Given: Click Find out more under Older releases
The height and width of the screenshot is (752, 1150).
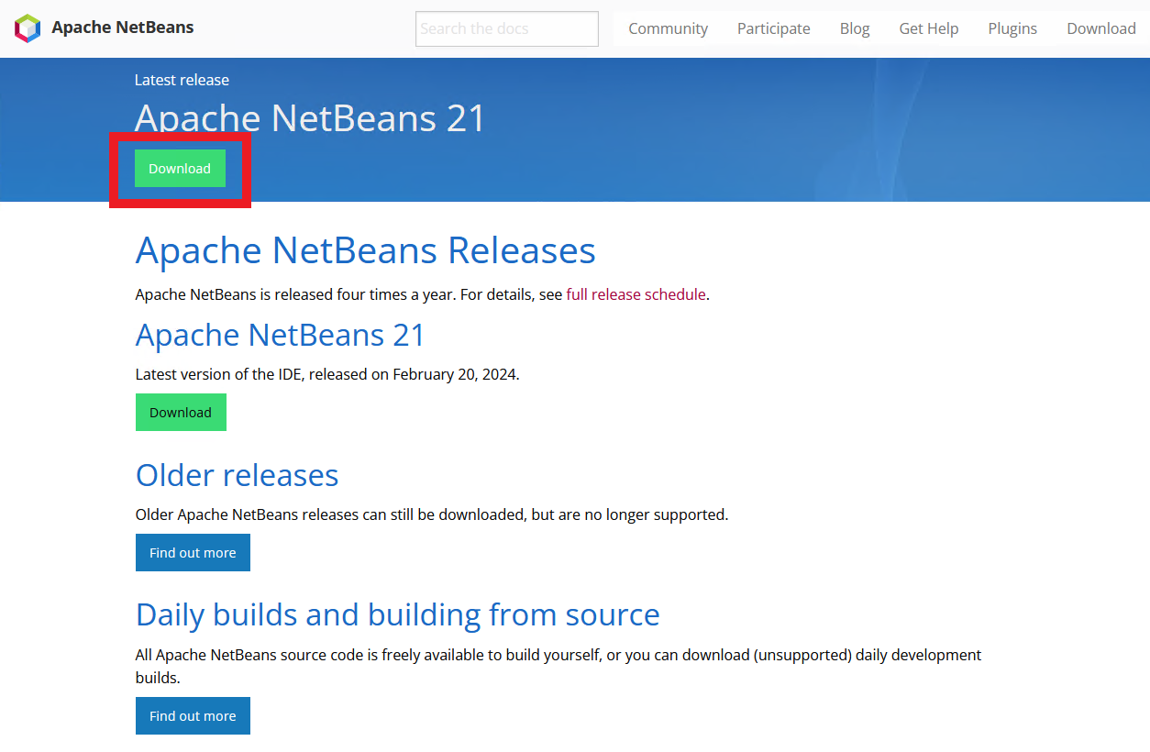Looking at the screenshot, I should coord(193,552).
